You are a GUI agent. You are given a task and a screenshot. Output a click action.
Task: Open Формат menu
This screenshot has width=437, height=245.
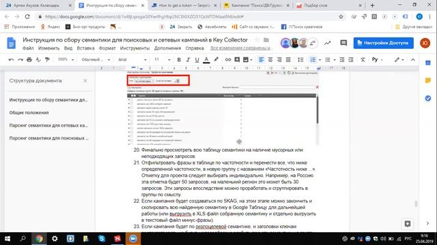pyautogui.click(x=107, y=48)
